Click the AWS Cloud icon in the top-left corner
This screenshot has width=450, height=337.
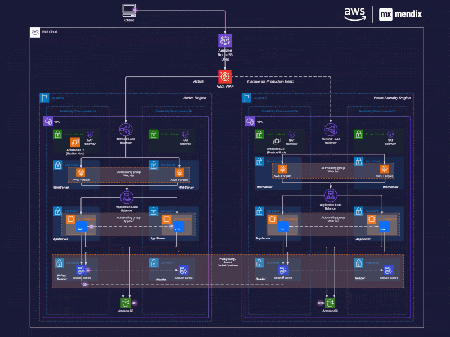click(x=34, y=32)
